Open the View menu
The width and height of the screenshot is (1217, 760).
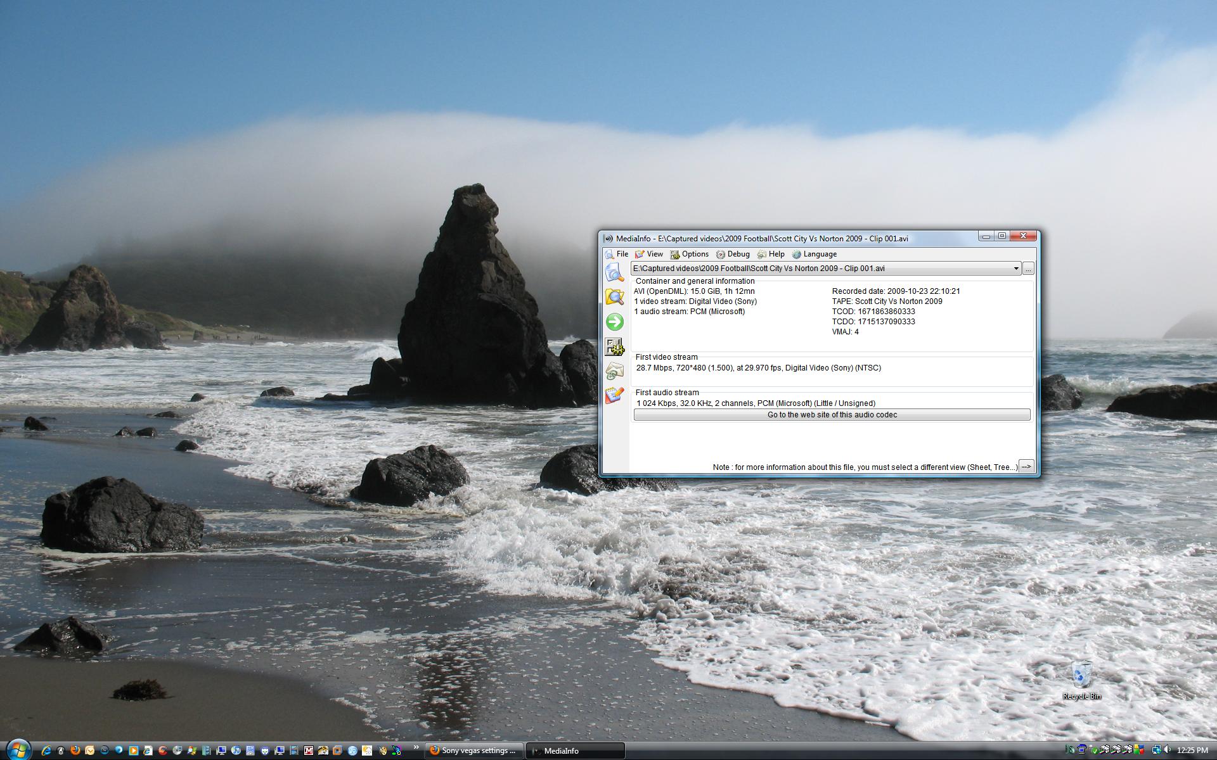tap(649, 254)
